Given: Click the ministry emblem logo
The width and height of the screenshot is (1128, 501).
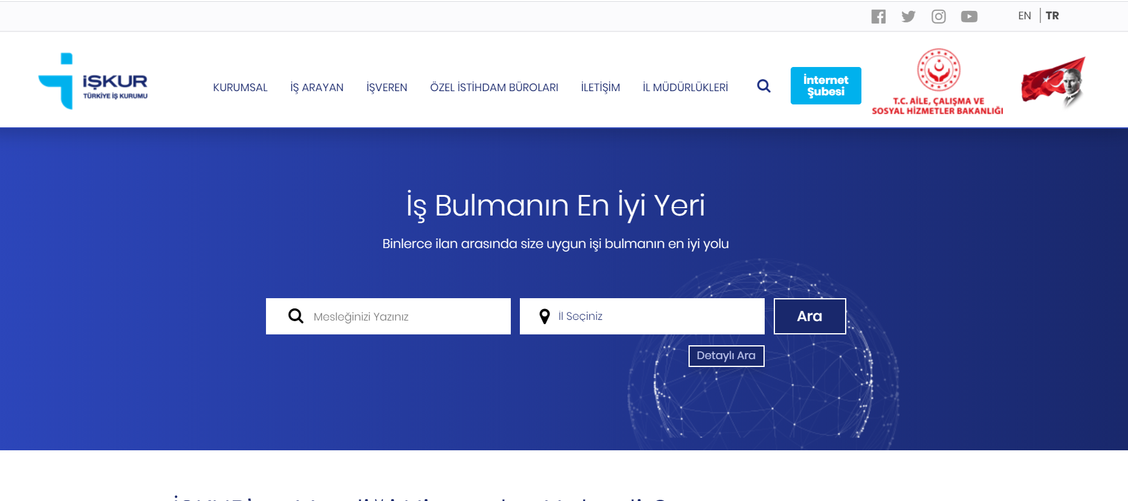Looking at the screenshot, I should [938, 81].
